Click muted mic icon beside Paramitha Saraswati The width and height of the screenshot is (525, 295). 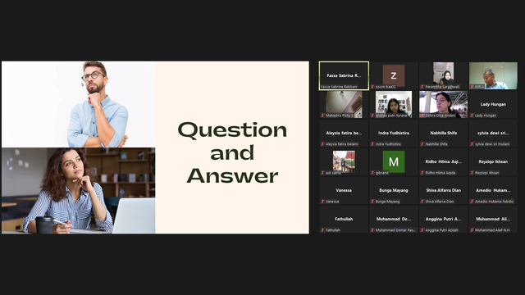422,87
